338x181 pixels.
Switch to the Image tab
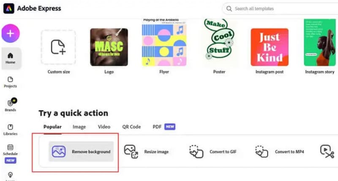79,127
